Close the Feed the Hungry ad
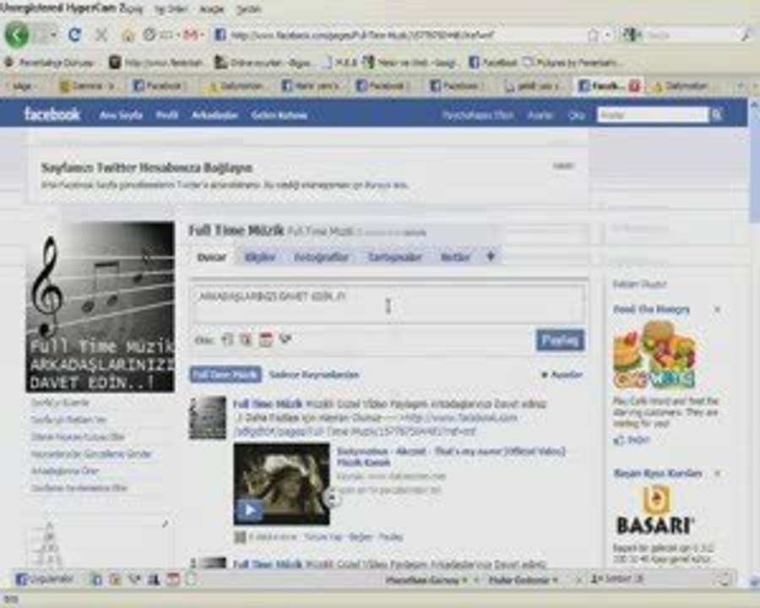 717,309
